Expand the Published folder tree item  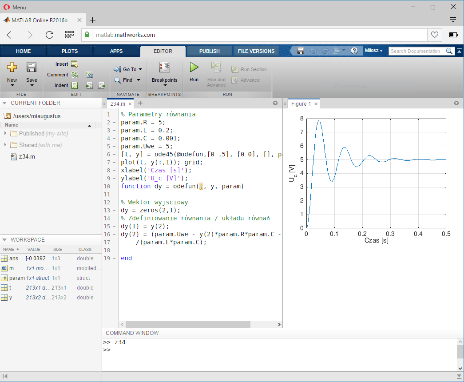point(5,133)
